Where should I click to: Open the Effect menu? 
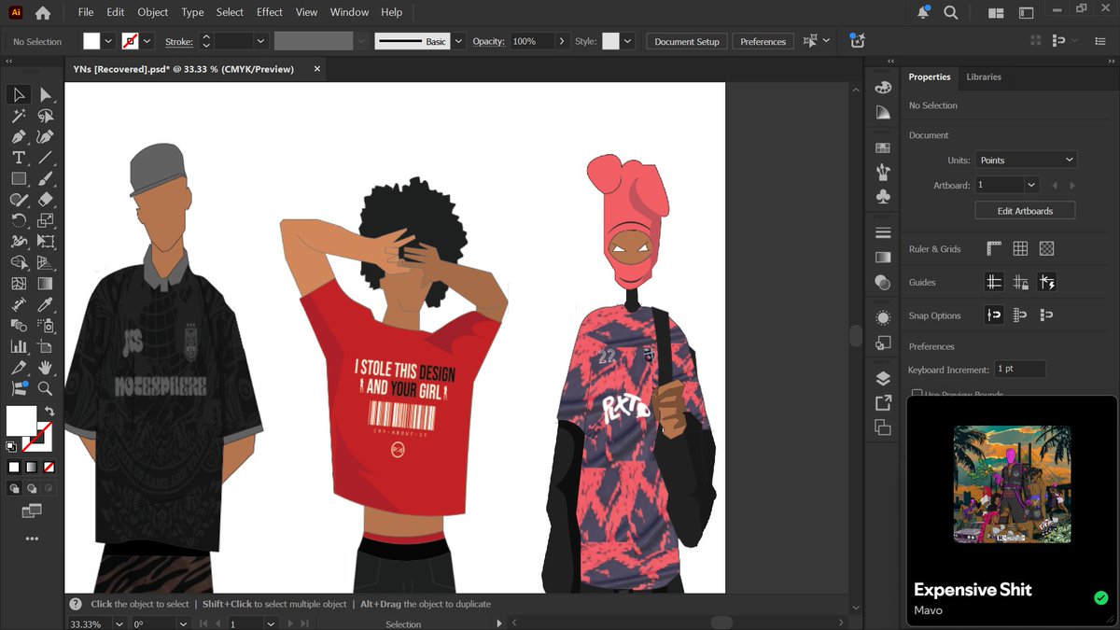(x=270, y=12)
